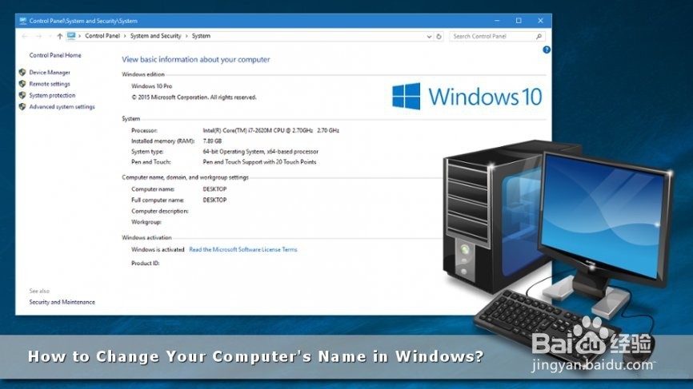Click 'Pen and Touch Support with 20 Touch Points'

259,162
